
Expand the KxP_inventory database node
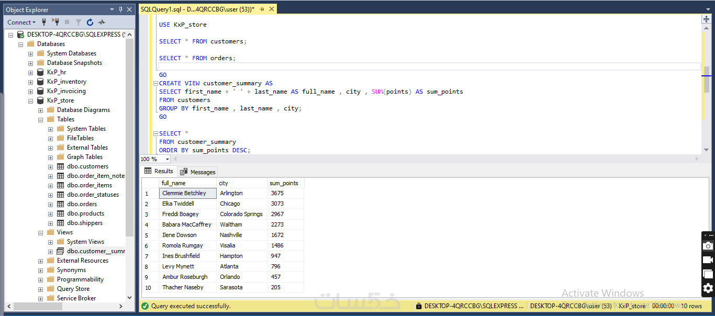tap(30, 82)
